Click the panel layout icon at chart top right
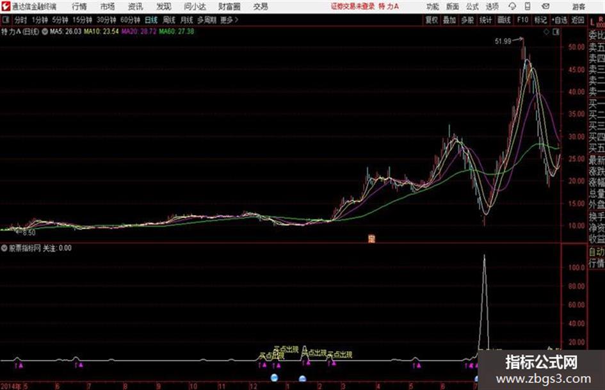 click(x=556, y=33)
